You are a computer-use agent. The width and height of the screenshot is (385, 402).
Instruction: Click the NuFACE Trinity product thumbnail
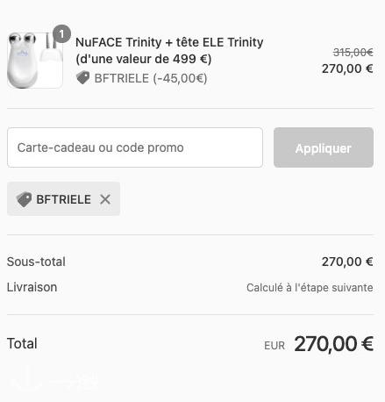coord(35,61)
